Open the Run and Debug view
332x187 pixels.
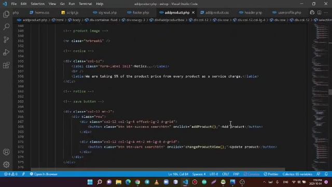[x=6, y=52]
